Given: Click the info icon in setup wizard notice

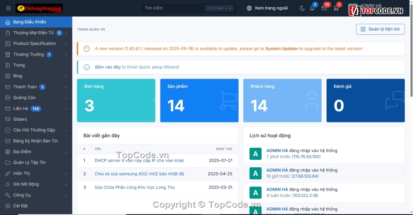Looking at the screenshot, I should pyautogui.click(x=87, y=67).
